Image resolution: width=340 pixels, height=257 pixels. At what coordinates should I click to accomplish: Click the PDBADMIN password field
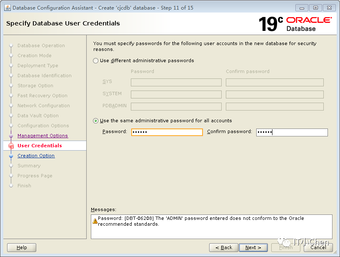click(x=176, y=106)
